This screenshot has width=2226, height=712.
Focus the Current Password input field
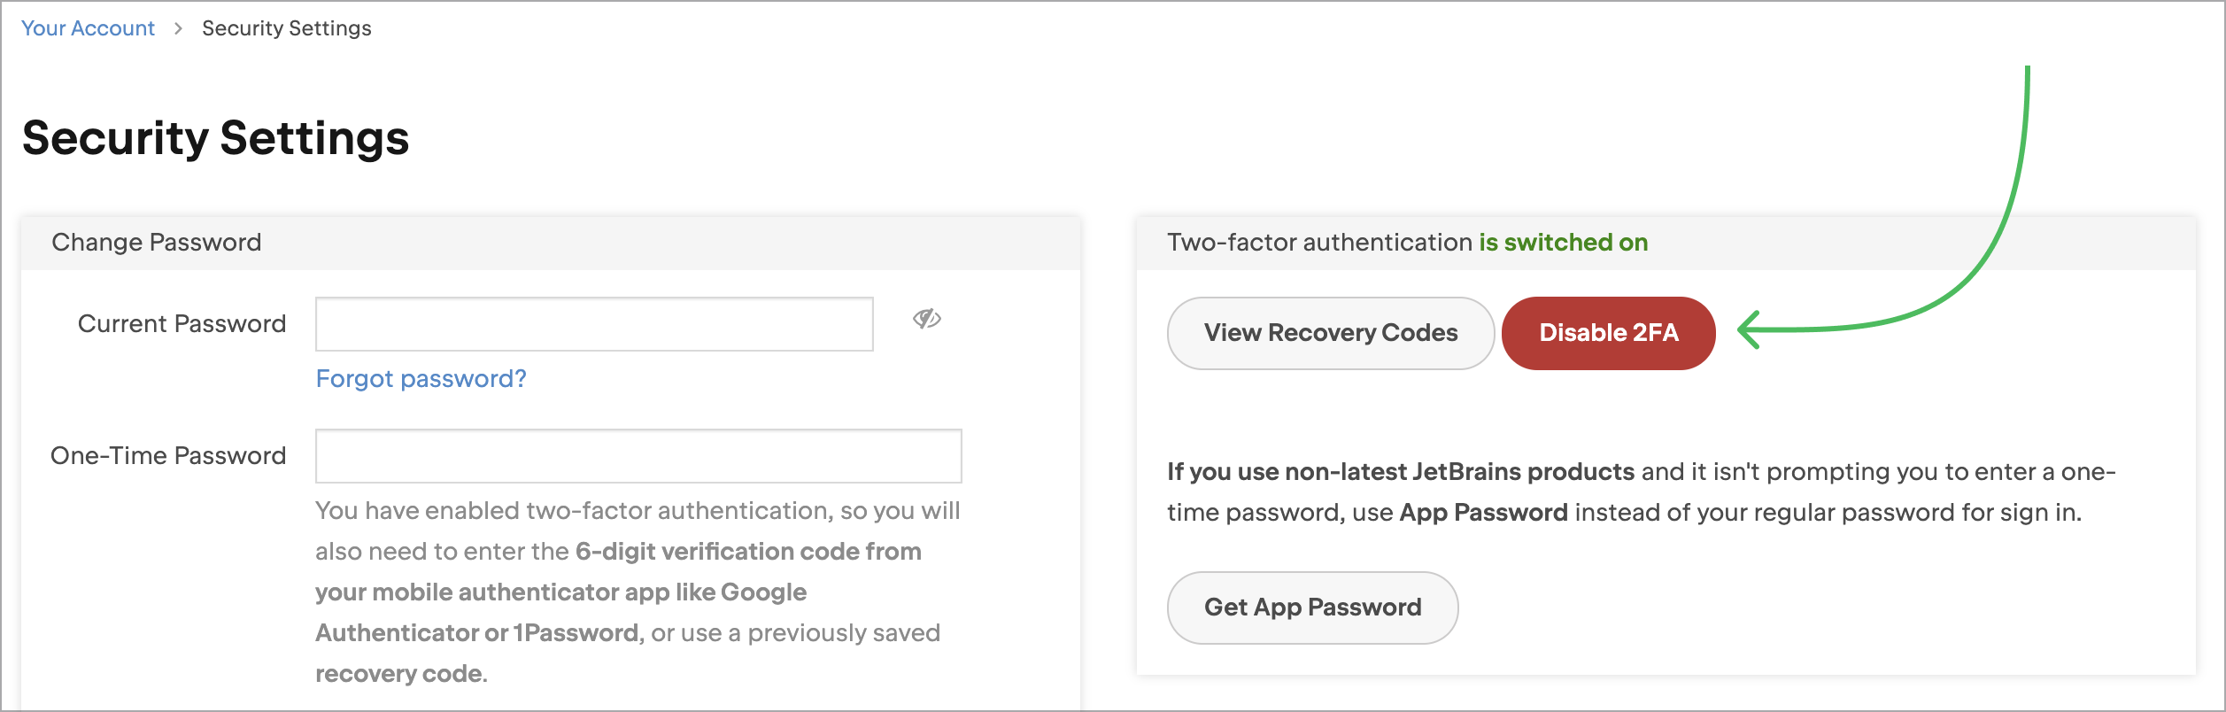click(x=594, y=324)
